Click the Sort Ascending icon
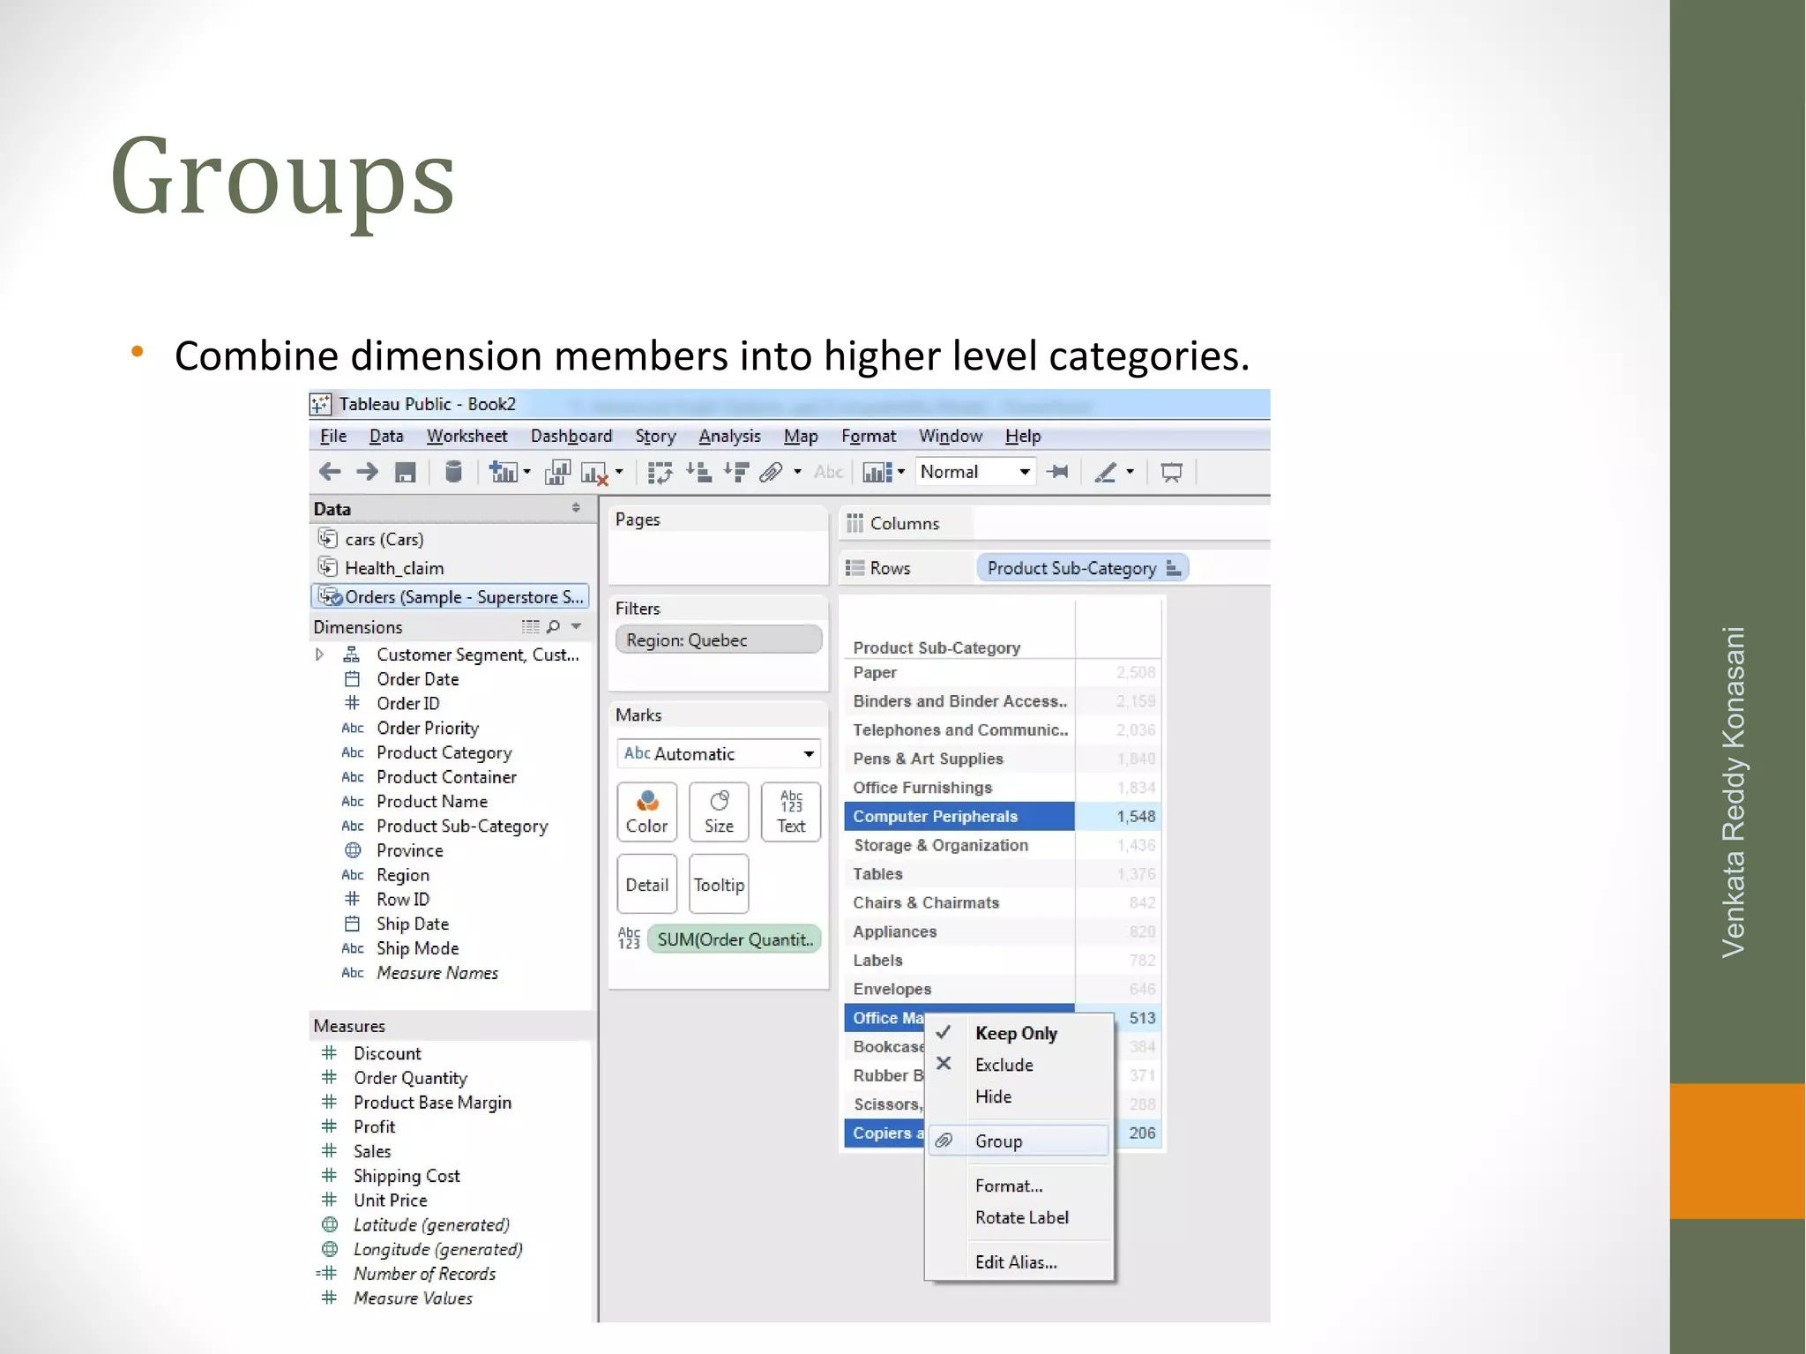 tap(698, 472)
